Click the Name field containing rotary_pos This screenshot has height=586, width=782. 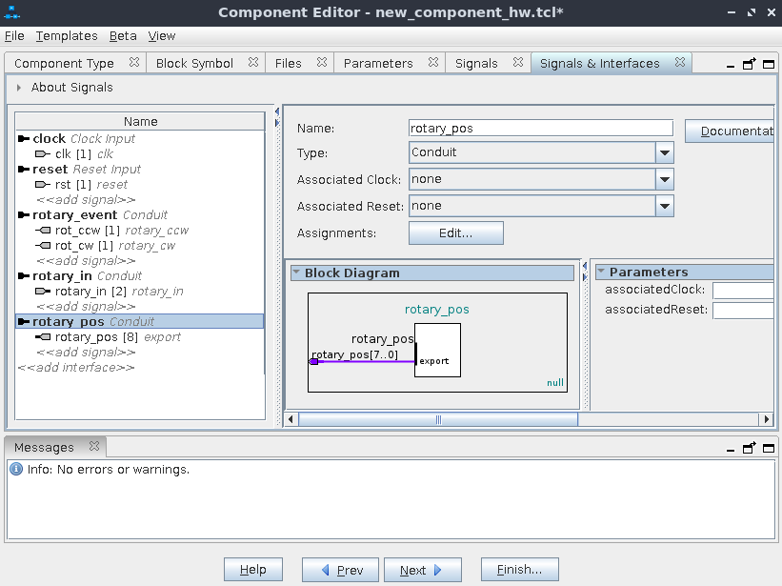[539, 128]
